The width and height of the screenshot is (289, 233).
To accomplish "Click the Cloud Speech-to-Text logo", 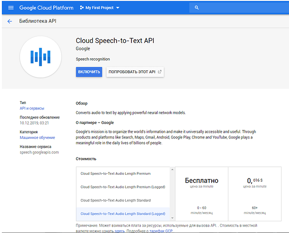I will coord(41,57).
